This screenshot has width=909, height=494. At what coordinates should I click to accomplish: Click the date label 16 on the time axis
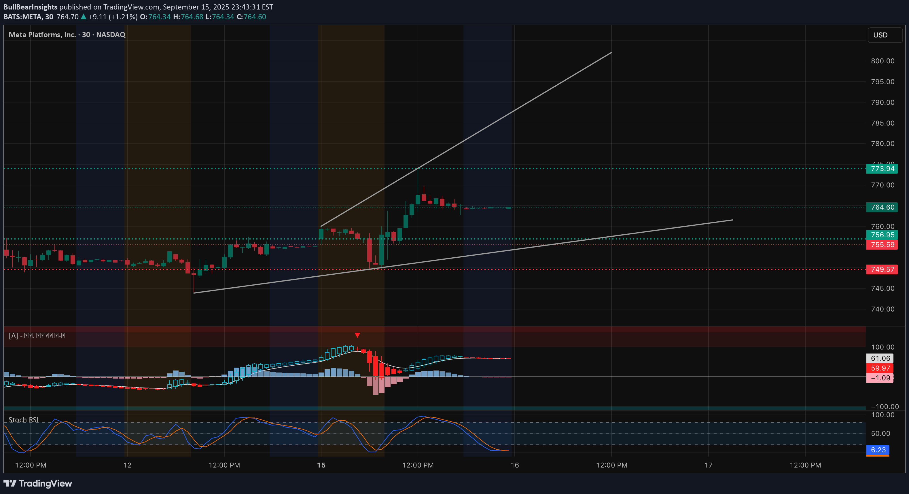click(x=515, y=465)
